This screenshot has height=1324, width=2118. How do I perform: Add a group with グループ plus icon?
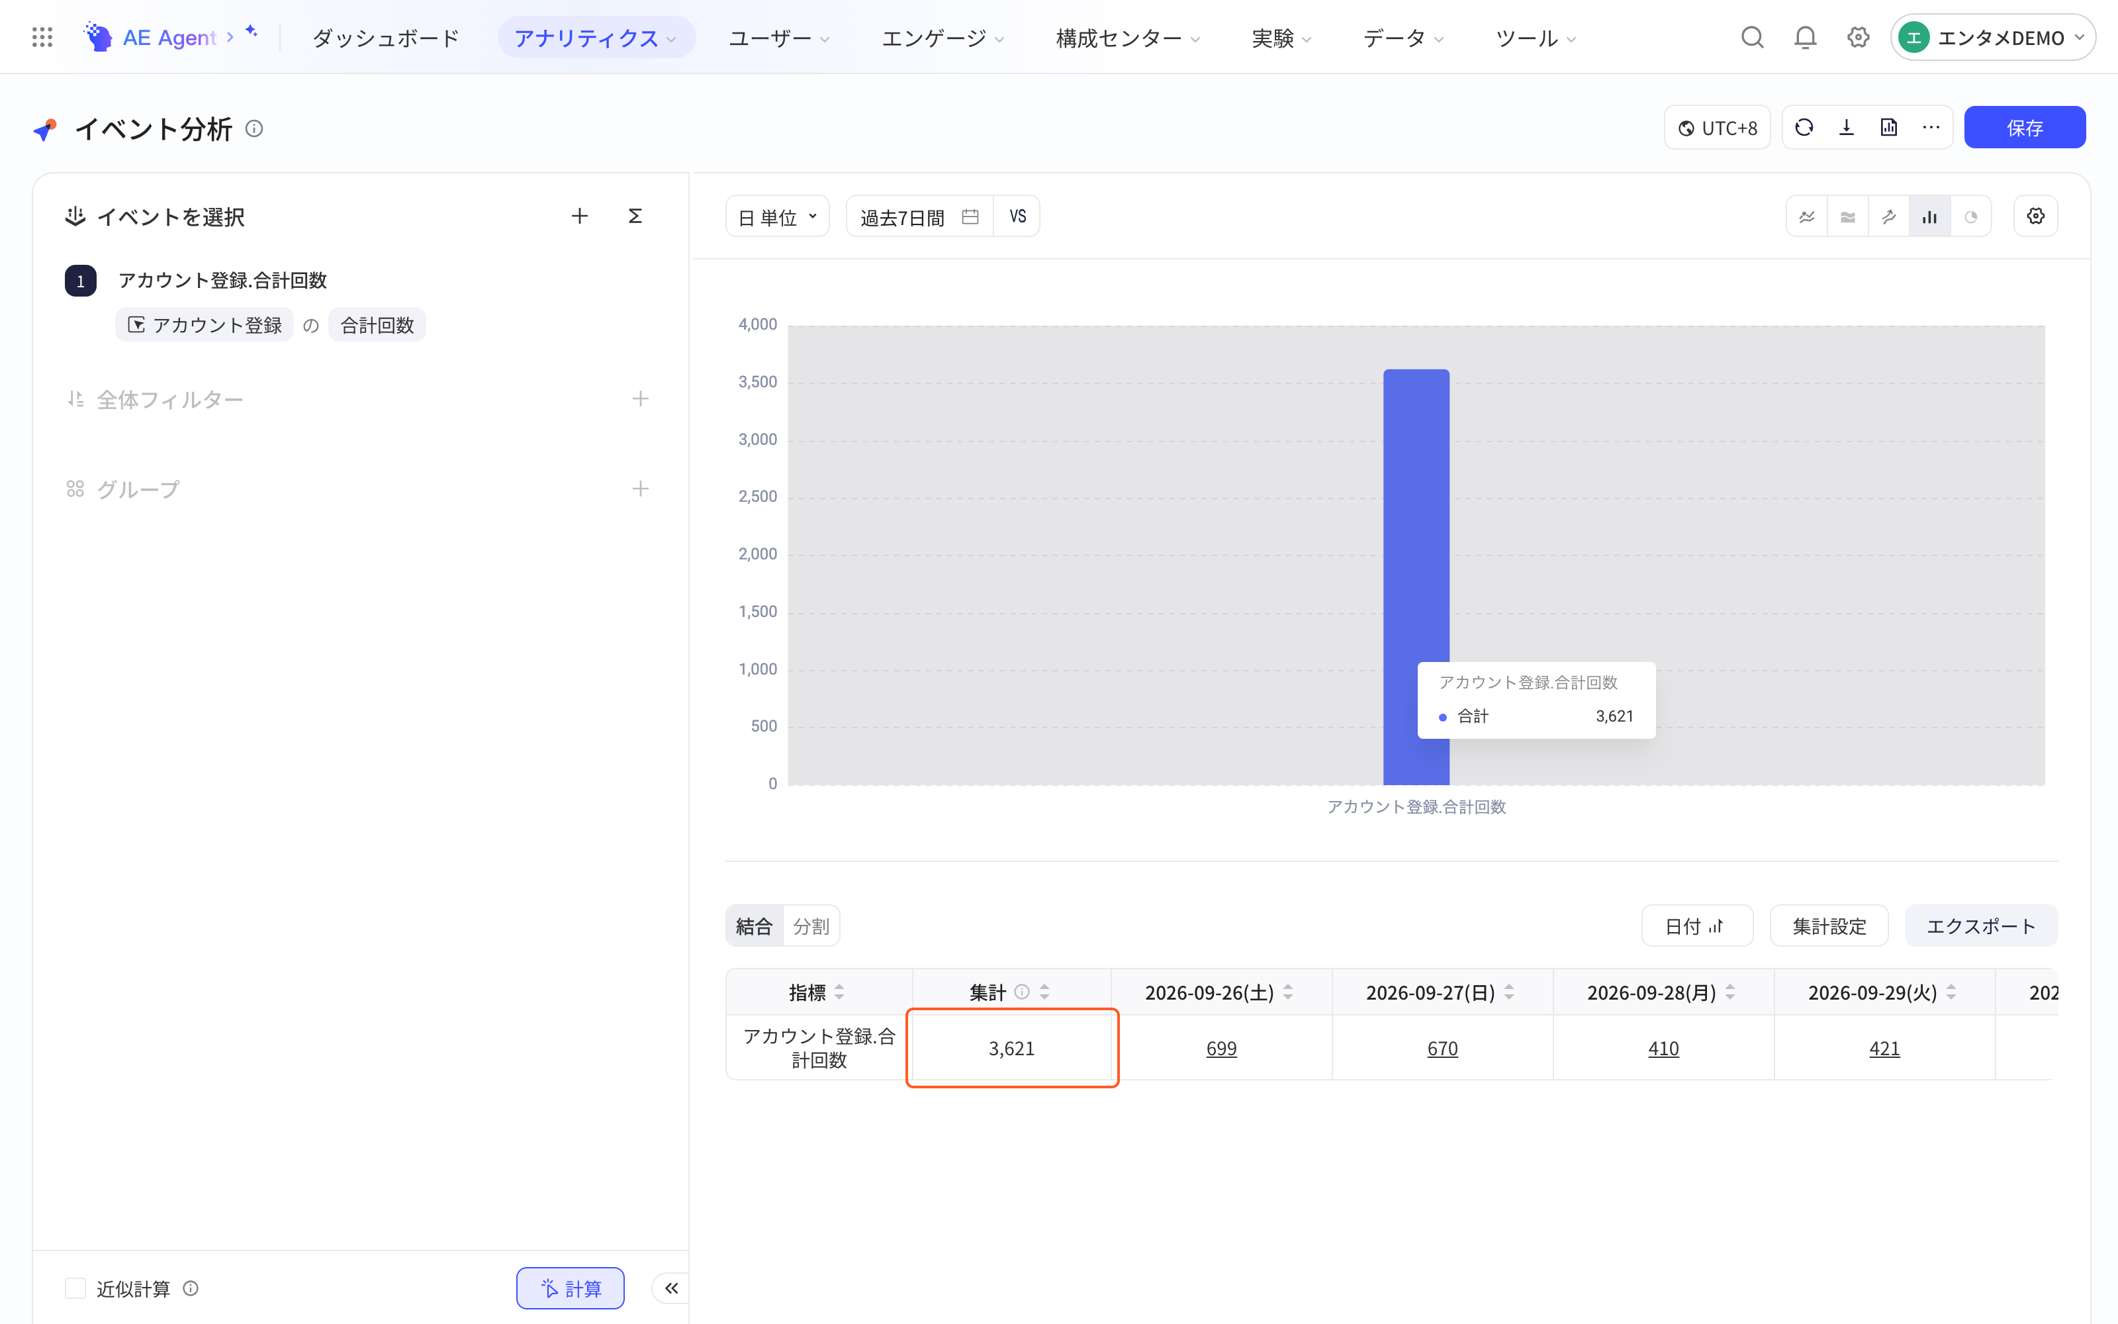641,489
